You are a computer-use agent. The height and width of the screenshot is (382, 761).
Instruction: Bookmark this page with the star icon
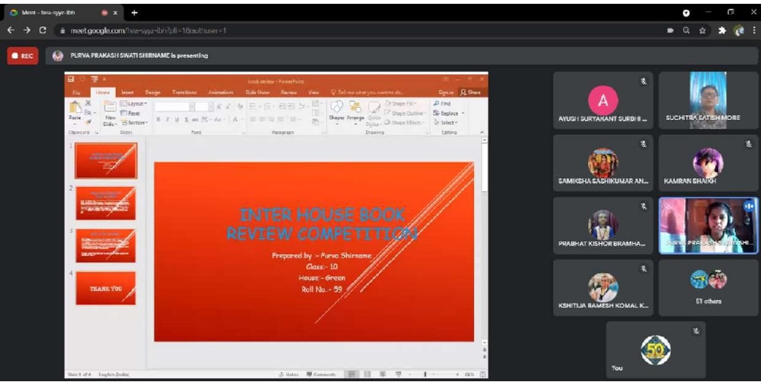[702, 30]
